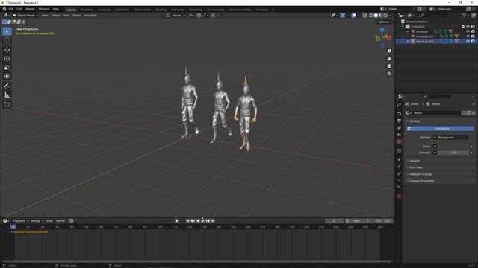Open the Tool properties tab icon
The width and height of the screenshot is (478, 268).
pyautogui.click(x=399, y=105)
